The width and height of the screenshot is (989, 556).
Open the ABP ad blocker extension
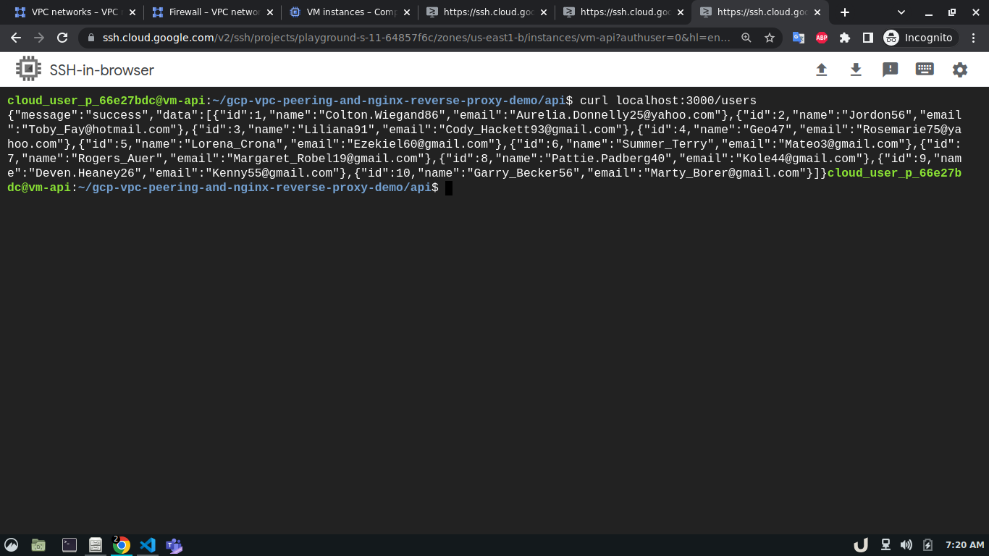(x=822, y=38)
